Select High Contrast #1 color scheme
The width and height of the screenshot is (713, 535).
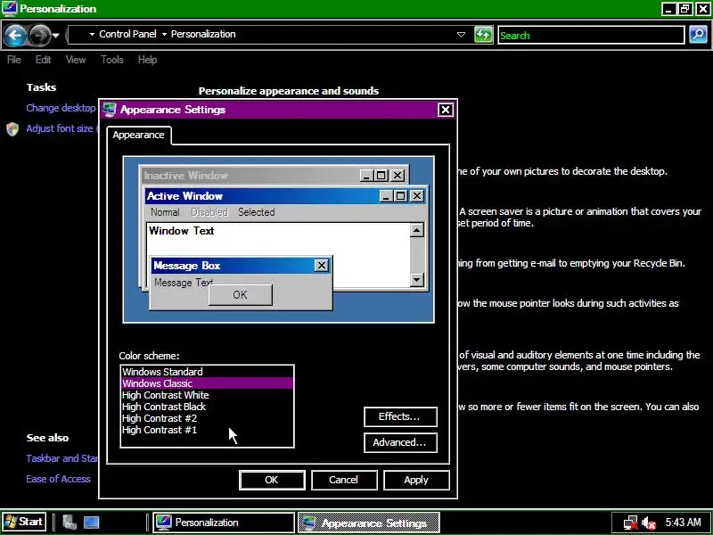(x=207, y=430)
